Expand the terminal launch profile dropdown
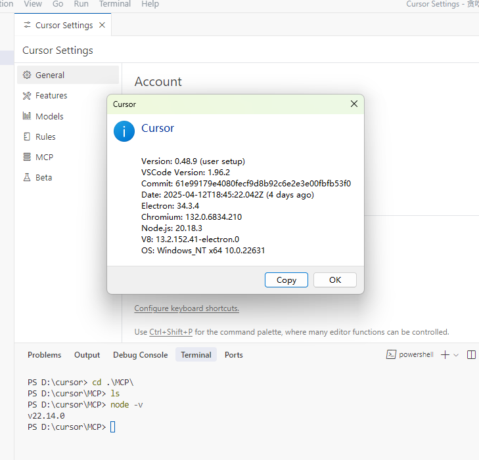Screen dimensions: 479x460 (x=456, y=355)
